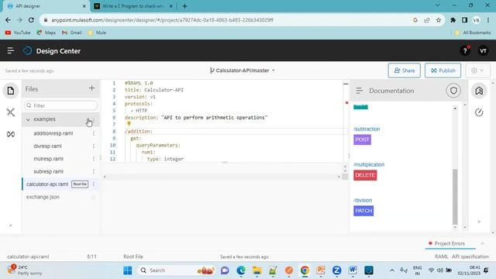Viewport: 496px width, 279px height.
Task: Click the Design Center logo icon
Action: pyautogui.click(x=28, y=50)
